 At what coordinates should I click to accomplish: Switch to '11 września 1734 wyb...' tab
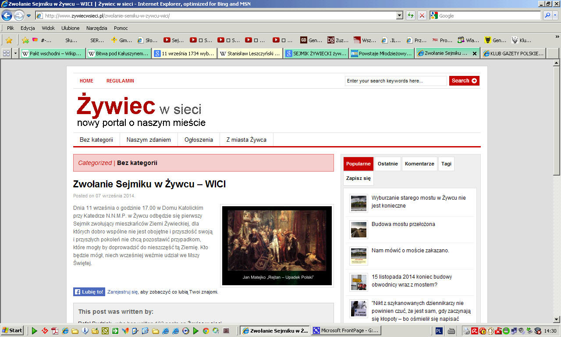click(185, 54)
